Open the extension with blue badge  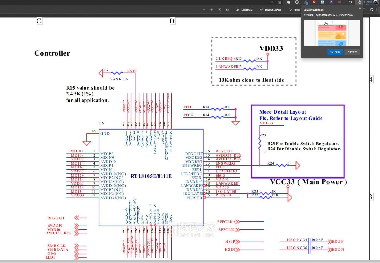(x=306, y=2)
